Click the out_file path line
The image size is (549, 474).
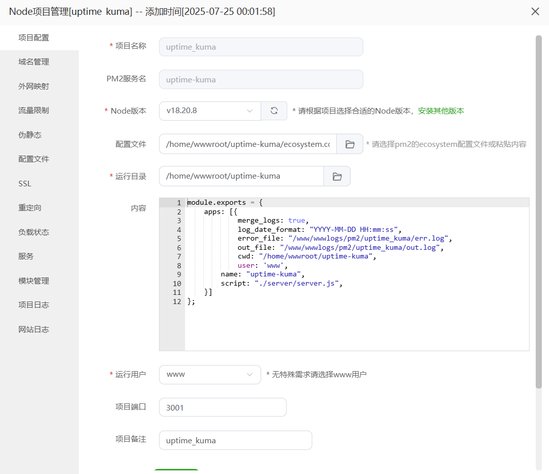point(340,248)
